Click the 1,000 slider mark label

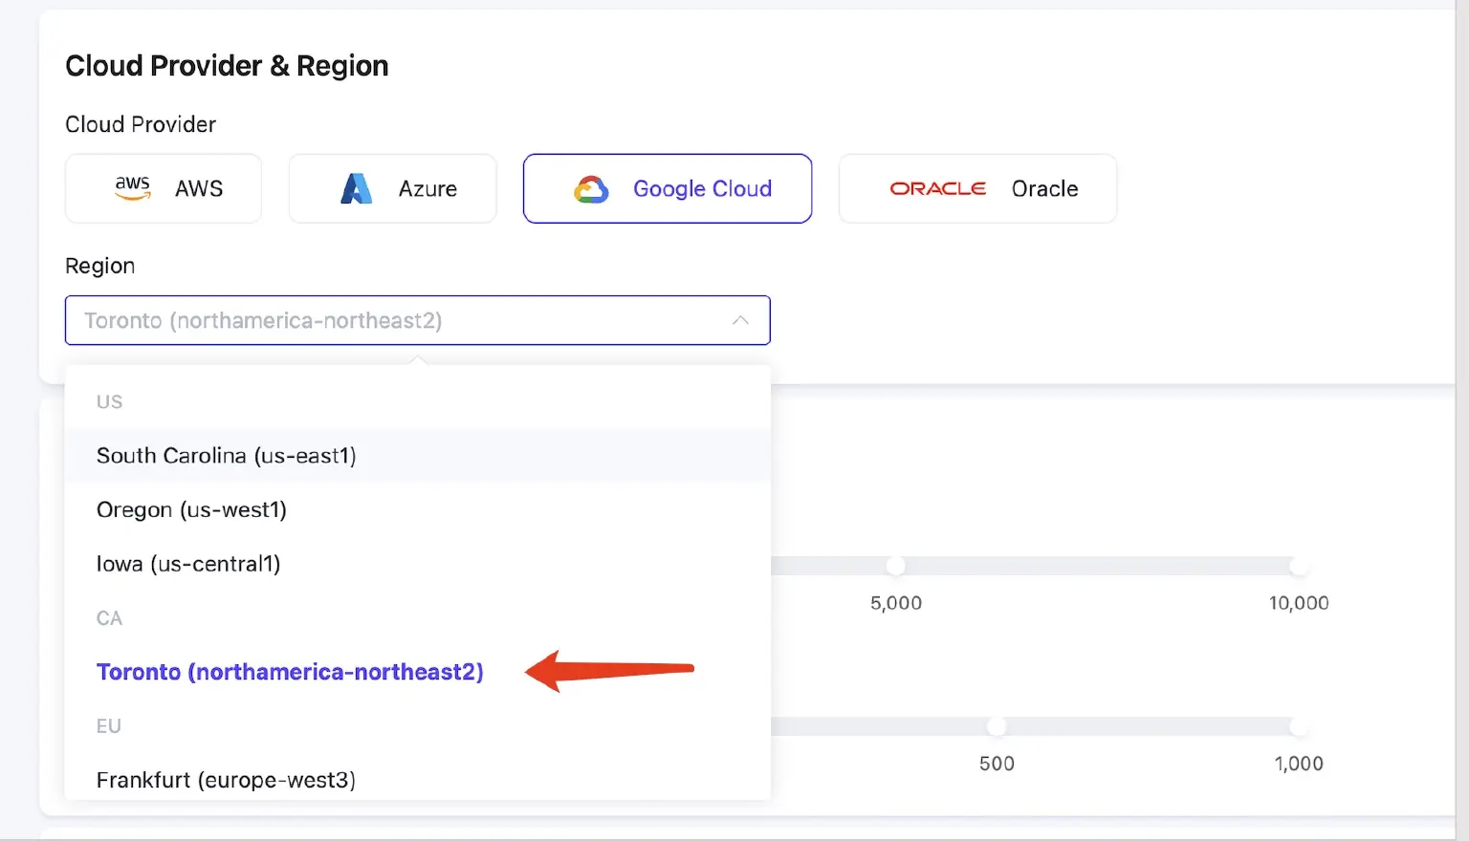tap(1298, 764)
